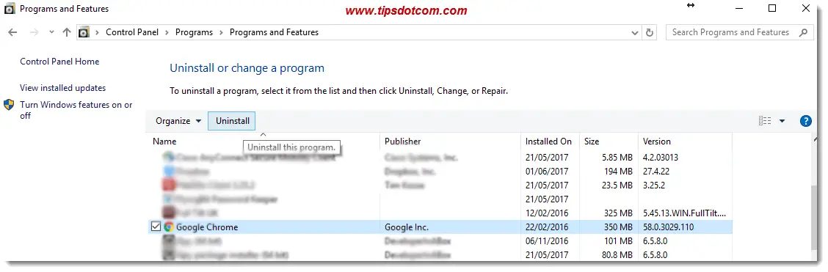Click the Forward navigation arrow

(x=34, y=32)
